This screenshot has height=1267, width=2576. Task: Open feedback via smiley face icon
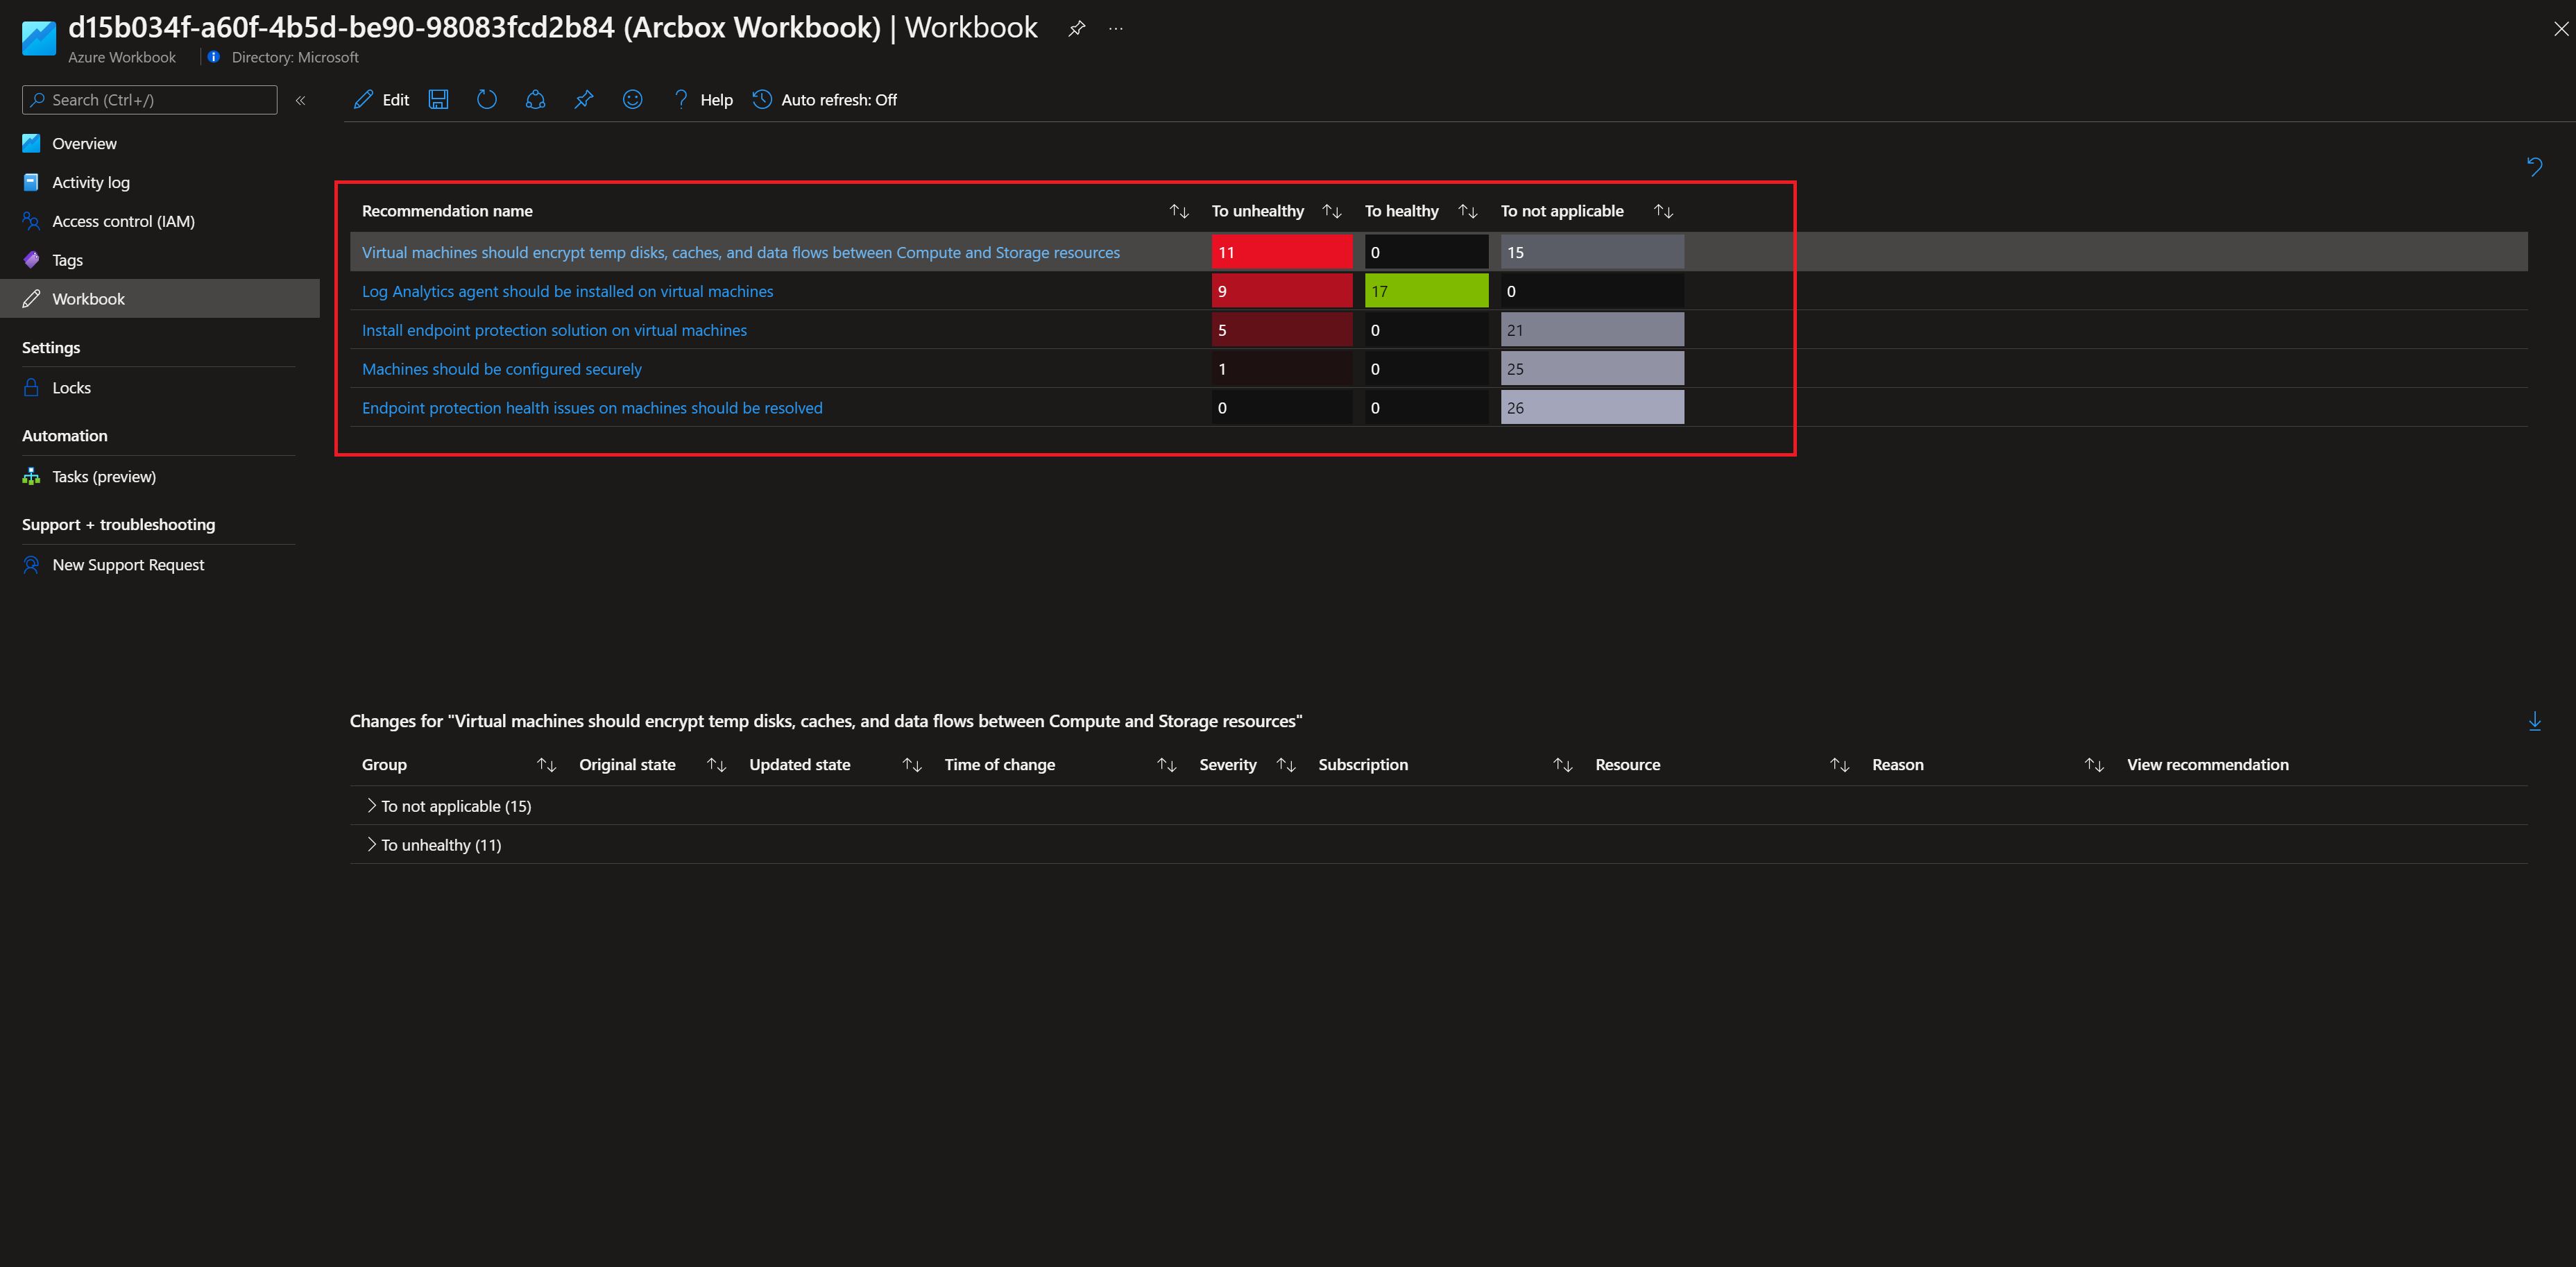point(632,100)
